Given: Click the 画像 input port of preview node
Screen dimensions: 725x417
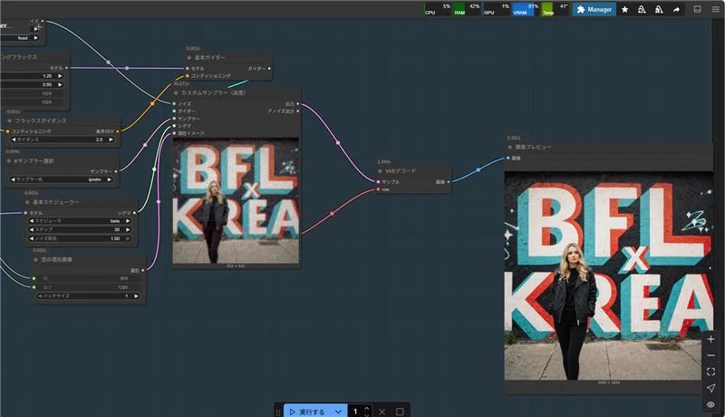Looking at the screenshot, I should [508, 158].
